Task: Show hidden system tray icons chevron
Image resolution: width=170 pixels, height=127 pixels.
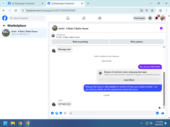Action: point(141,123)
